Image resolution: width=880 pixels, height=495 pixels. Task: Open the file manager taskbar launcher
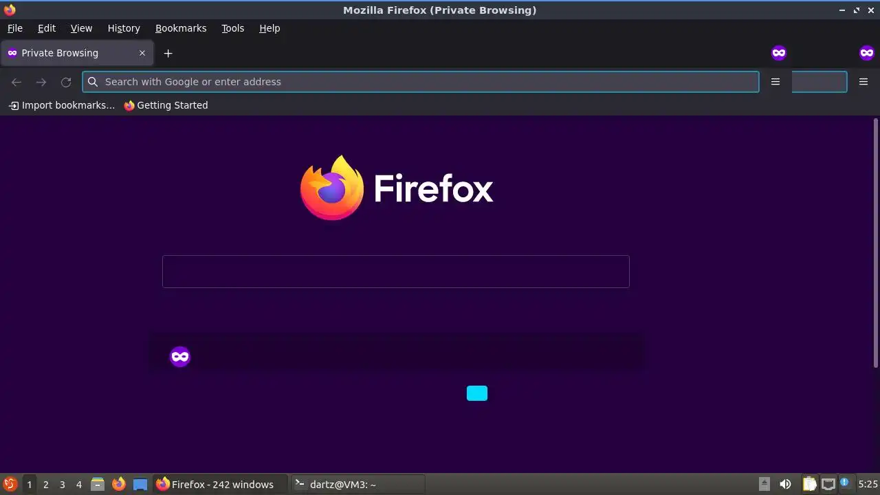tap(98, 484)
